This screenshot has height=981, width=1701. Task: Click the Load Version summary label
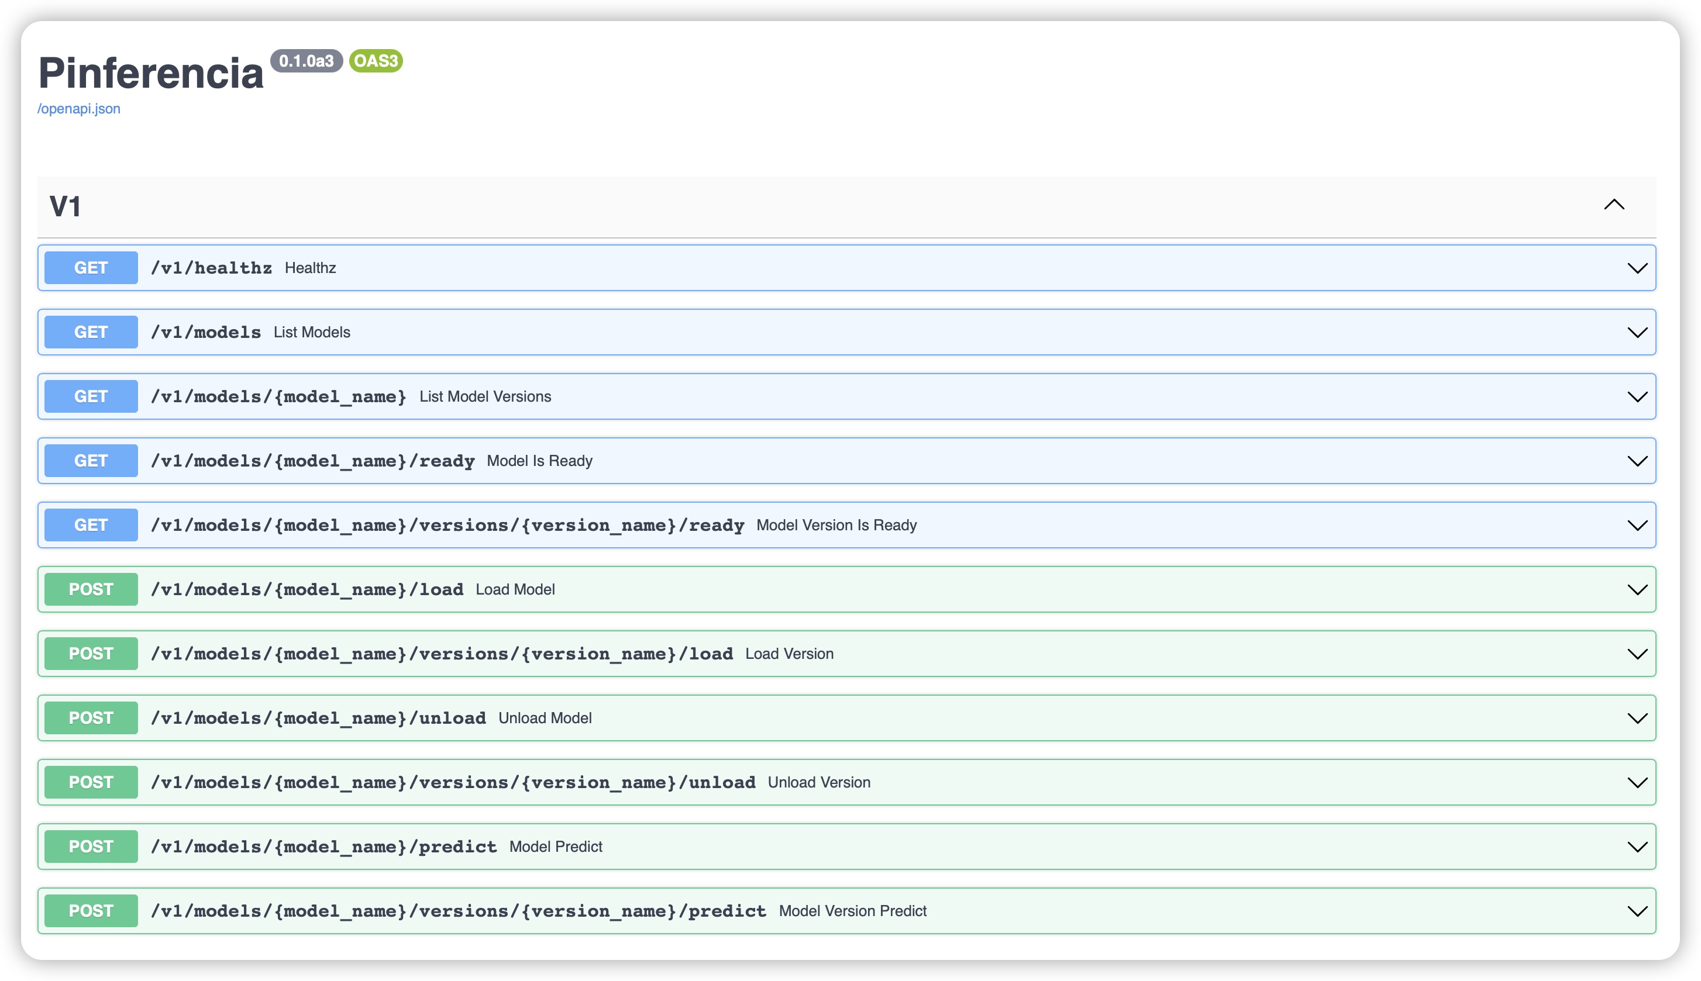tap(789, 654)
